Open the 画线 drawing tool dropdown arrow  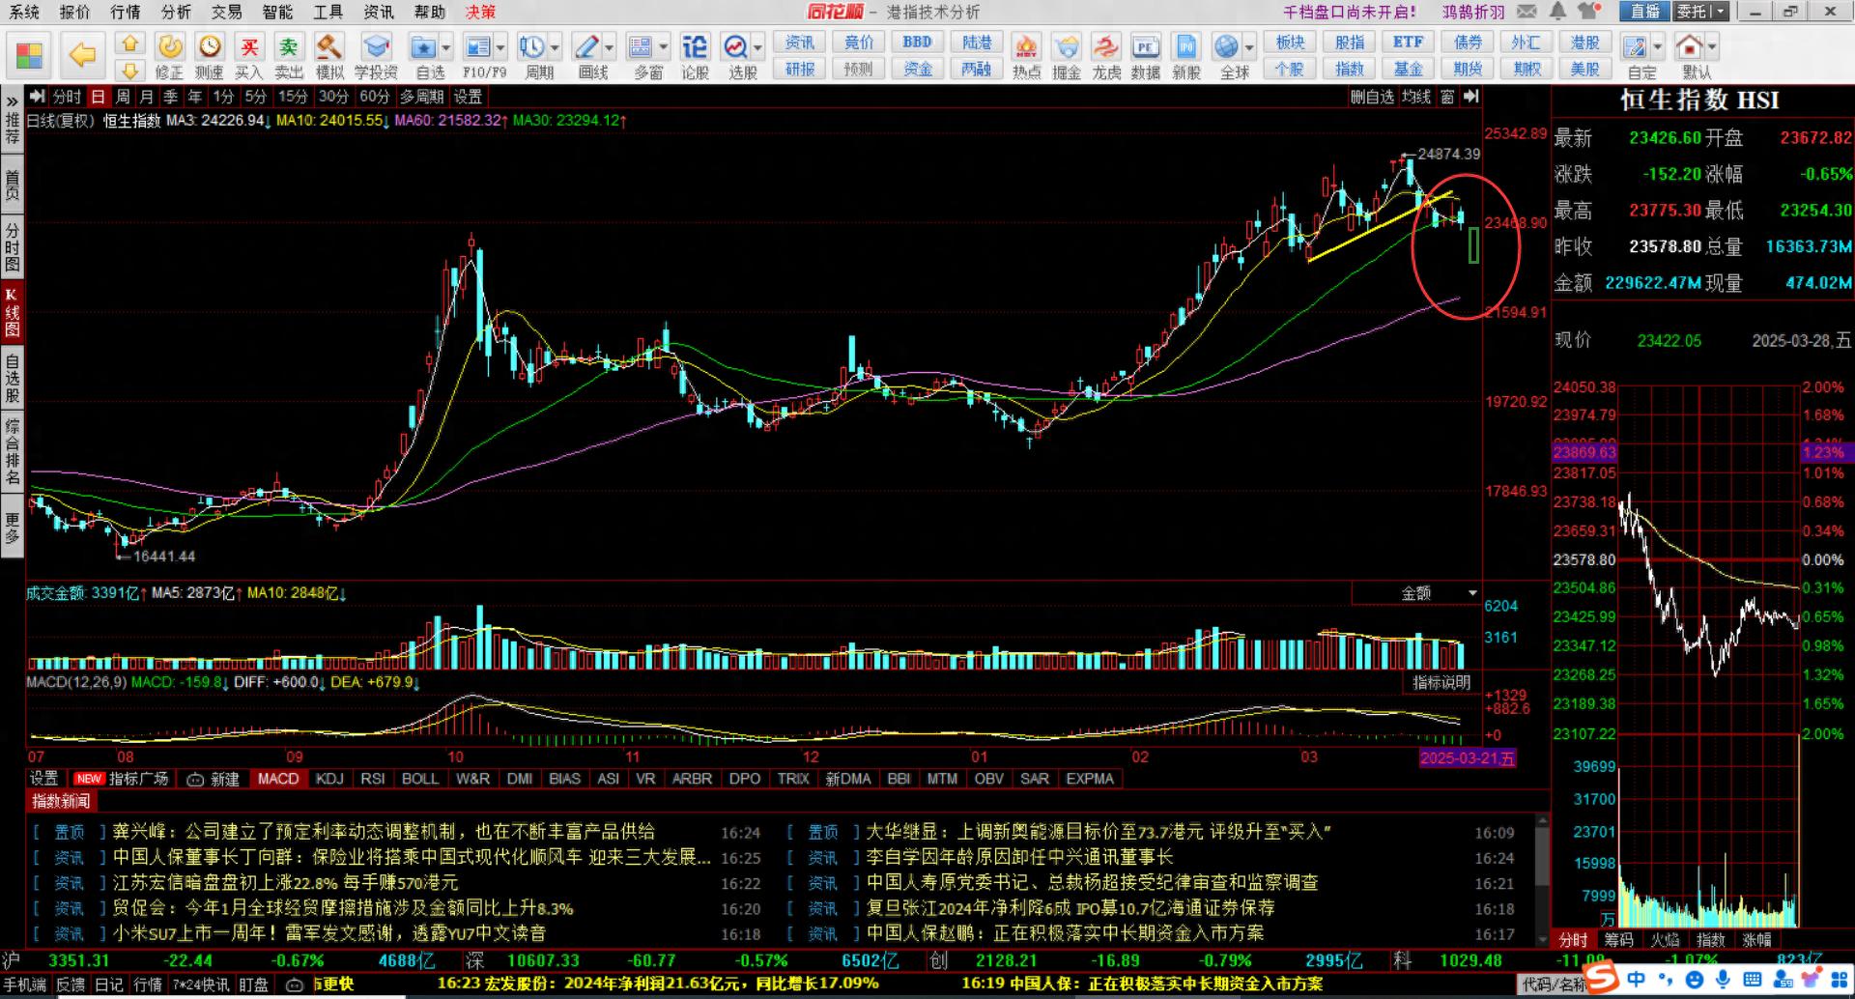tap(610, 47)
